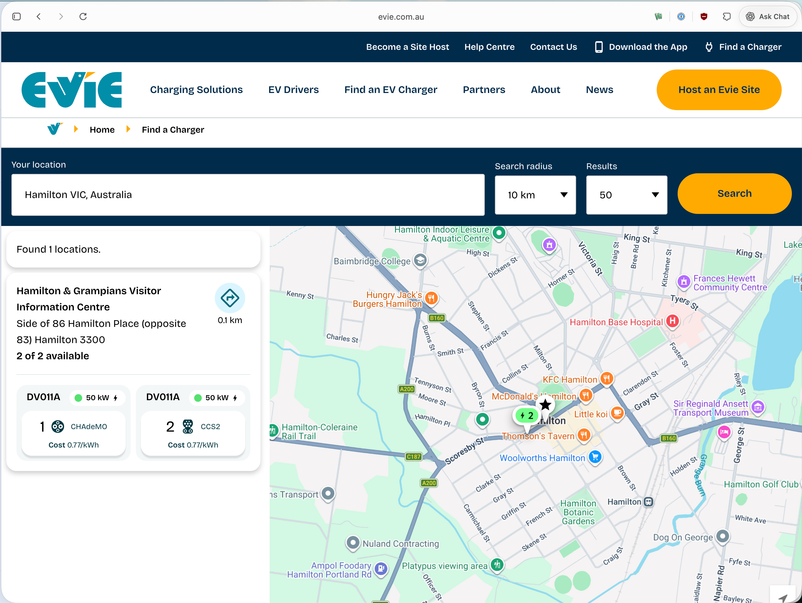Image resolution: width=802 pixels, height=603 pixels.
Task: Open the Contact Us link
Action: [x=553, y=47]
